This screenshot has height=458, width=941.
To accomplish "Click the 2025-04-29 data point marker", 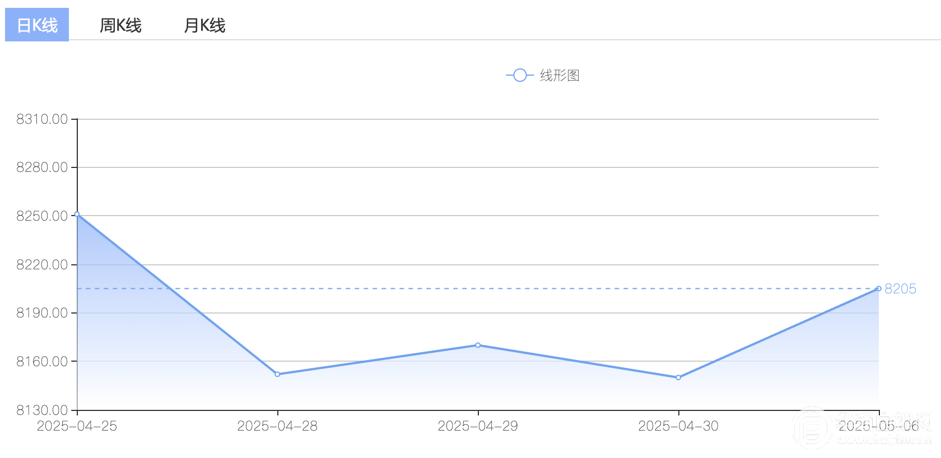I will point(478,345).
